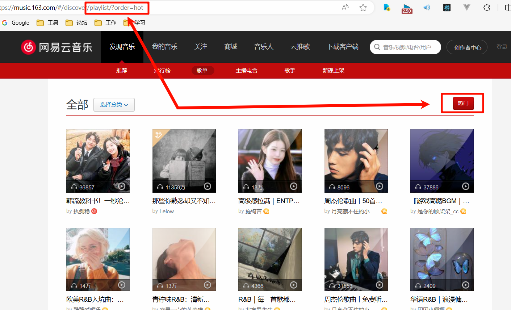Play the 游戏高燃BGM playlist via play icon

pos(466,187)
